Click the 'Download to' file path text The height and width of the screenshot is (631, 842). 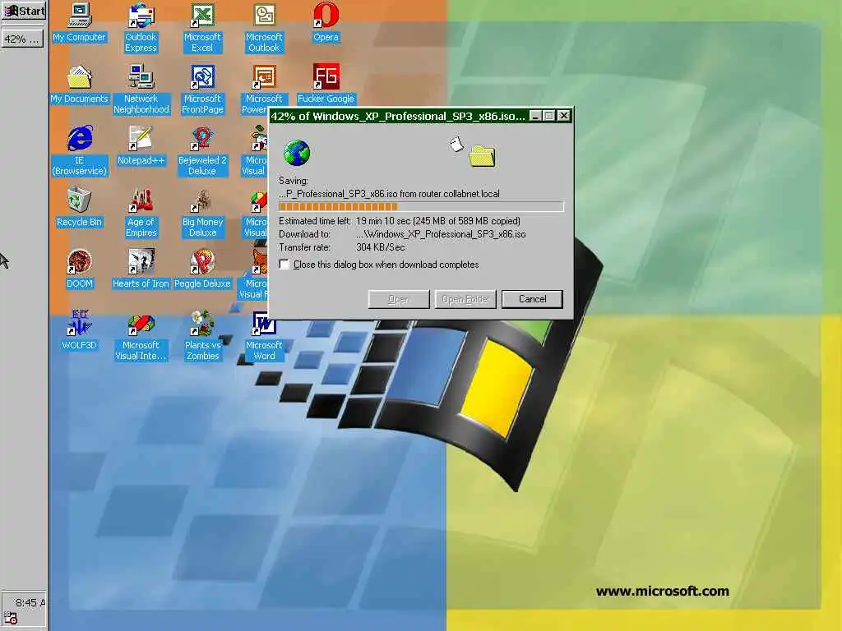pyautogui.click(x=441, y=234)
